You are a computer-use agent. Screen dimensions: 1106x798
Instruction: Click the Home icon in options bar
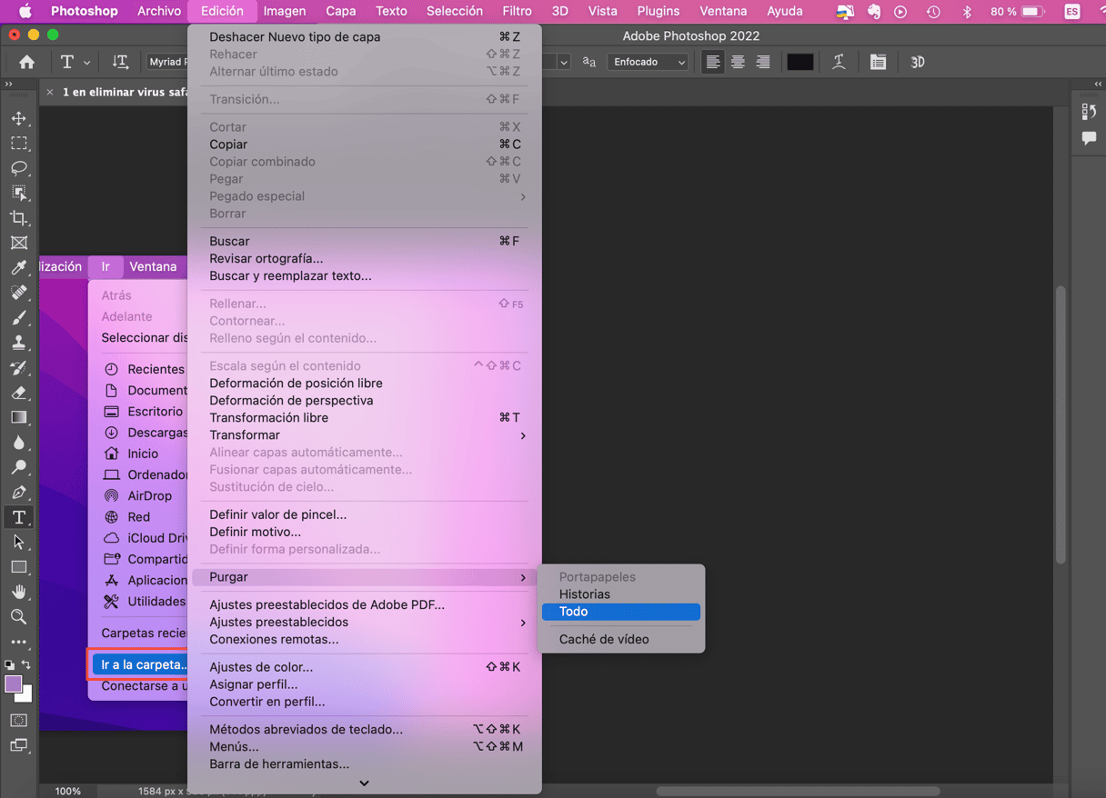[26, 62]
